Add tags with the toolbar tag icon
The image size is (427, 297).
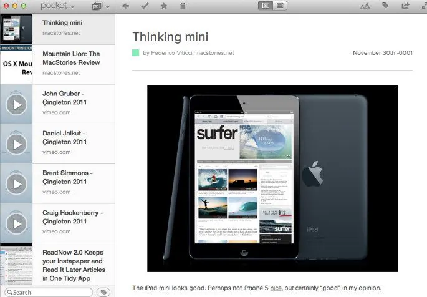point(385,6)
